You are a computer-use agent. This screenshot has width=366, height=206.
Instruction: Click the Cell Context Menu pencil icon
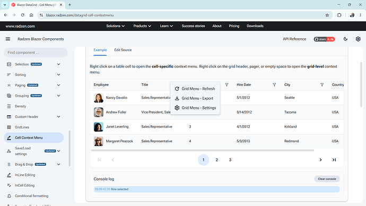(x=9, y=138)
